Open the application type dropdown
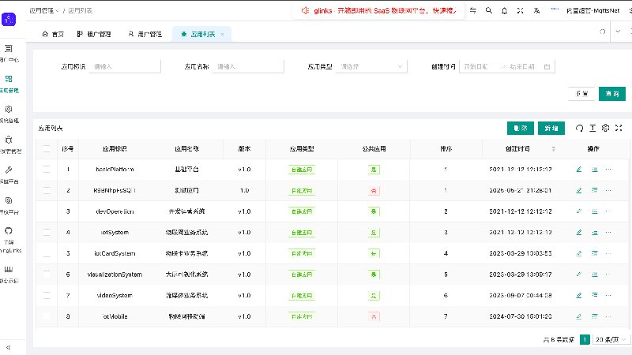 tap(371, 66)
